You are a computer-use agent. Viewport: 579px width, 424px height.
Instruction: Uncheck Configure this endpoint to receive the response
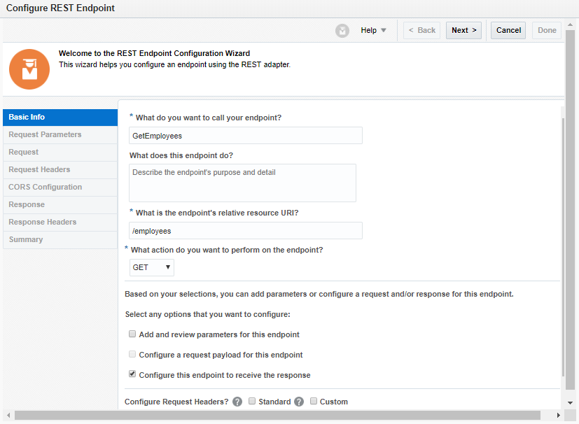tap(132, 375)
